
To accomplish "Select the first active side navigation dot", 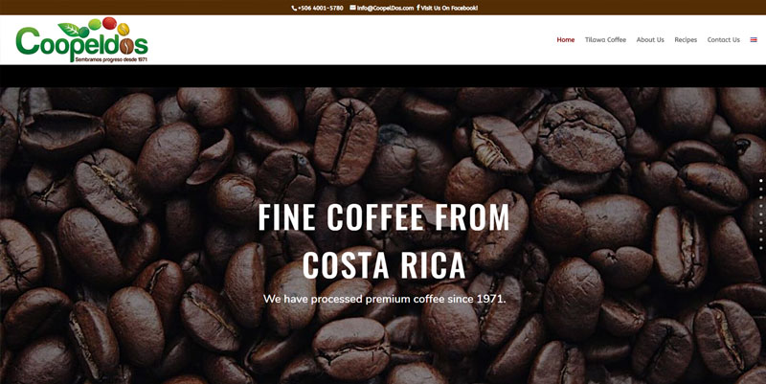I will point(761,181).
